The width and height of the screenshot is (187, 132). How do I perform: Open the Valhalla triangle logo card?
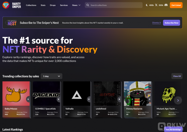pos(77,94)
